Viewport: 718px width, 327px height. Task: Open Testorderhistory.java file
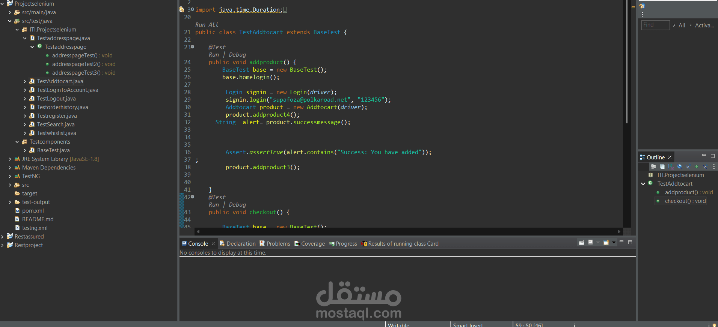tap(63, 107)
